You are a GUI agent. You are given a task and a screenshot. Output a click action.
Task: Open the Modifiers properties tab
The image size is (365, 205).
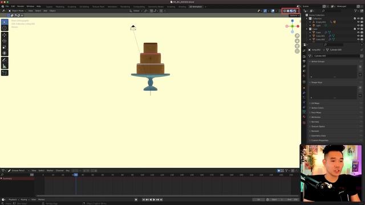(x=304, y=93)
